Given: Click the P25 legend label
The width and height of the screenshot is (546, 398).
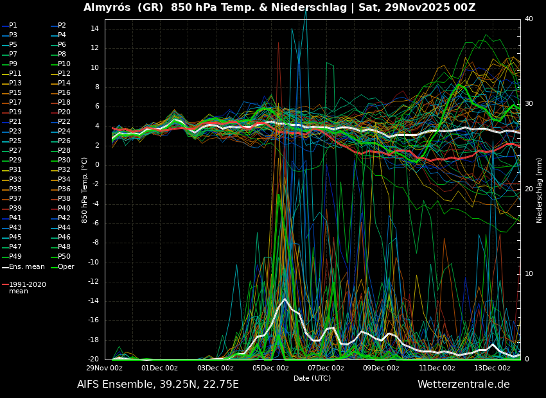Looking at the screenshot, I should point(15,141).
